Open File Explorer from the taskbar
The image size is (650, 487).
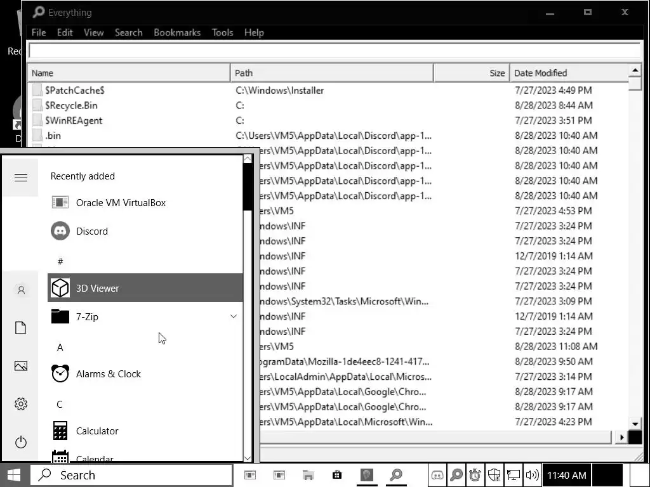(308, 475)
